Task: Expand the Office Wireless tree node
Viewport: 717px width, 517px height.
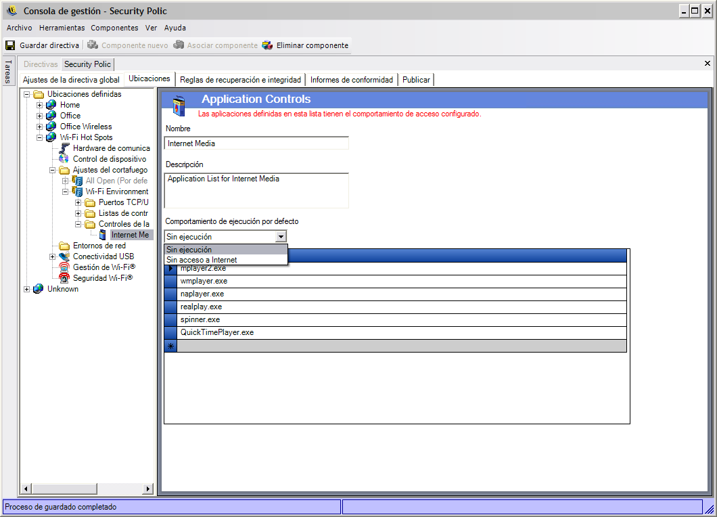Action: [x=40, y=127]
